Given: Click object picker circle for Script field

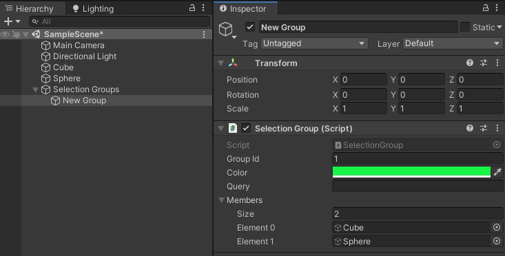Looking at the screenshot, I should point(497,145).
